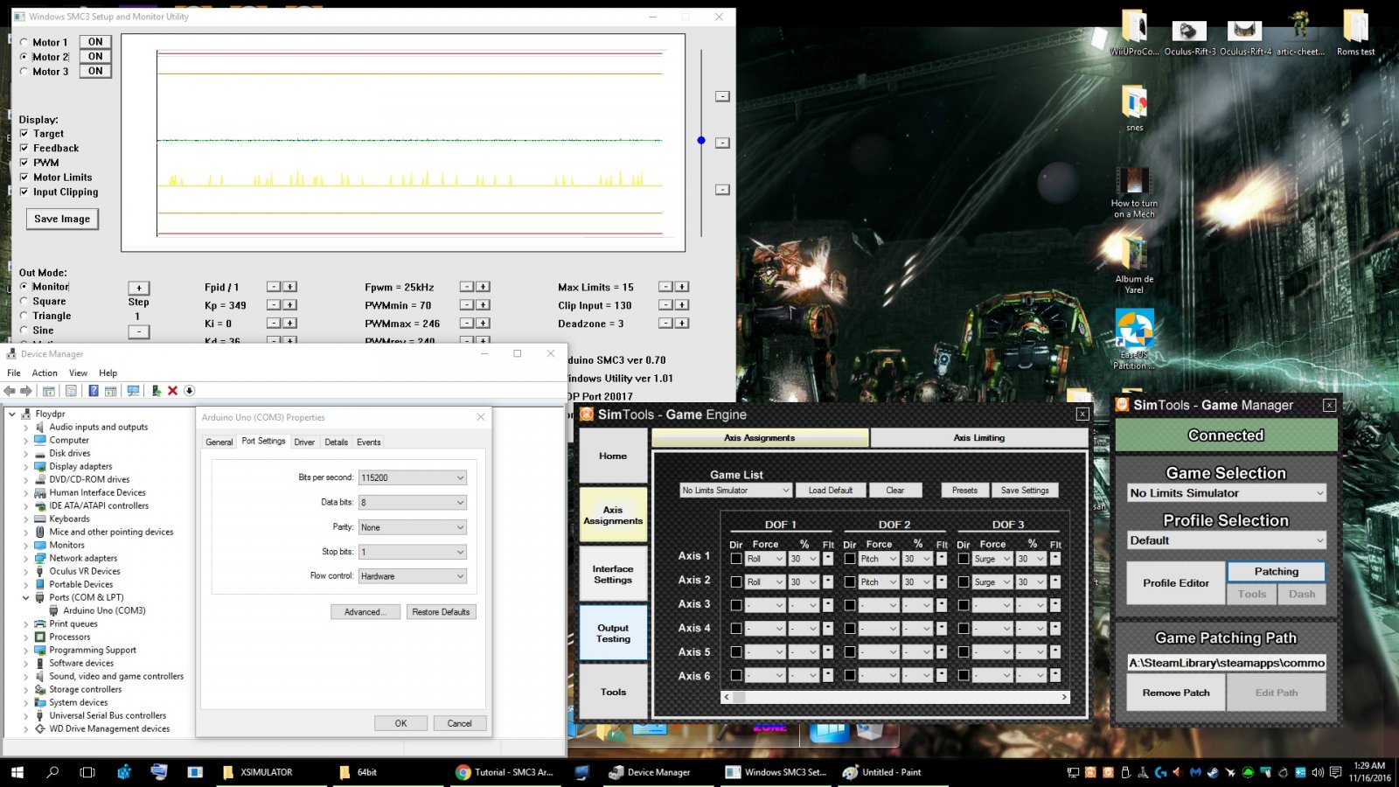Open the Profile Selection Default dropdown
Screen dimensions: 1399x787
tap(1226, 540)
